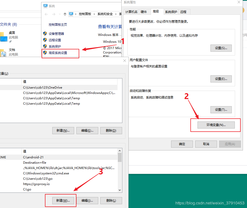Image resolution: width=247 pixels, height=208 pixels.
Task: Click 编辑(E)... for user variables
Action: [87, 131]
